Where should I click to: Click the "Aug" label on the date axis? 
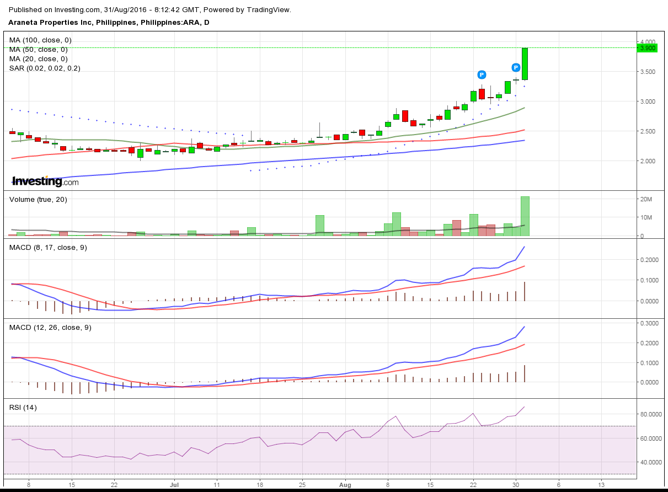point(346,484)
